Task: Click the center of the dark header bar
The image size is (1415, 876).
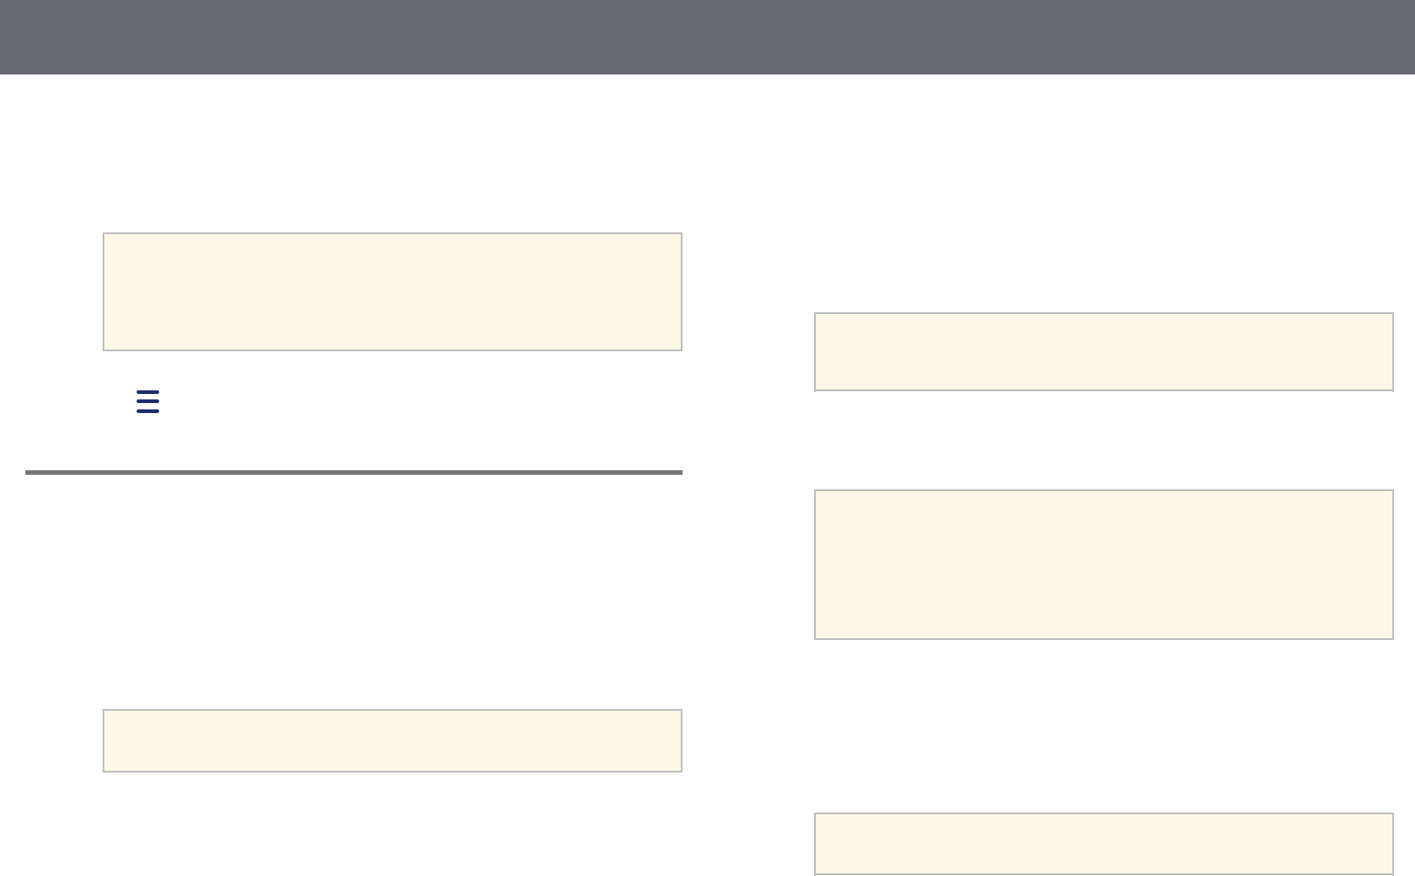Action: 707,37
